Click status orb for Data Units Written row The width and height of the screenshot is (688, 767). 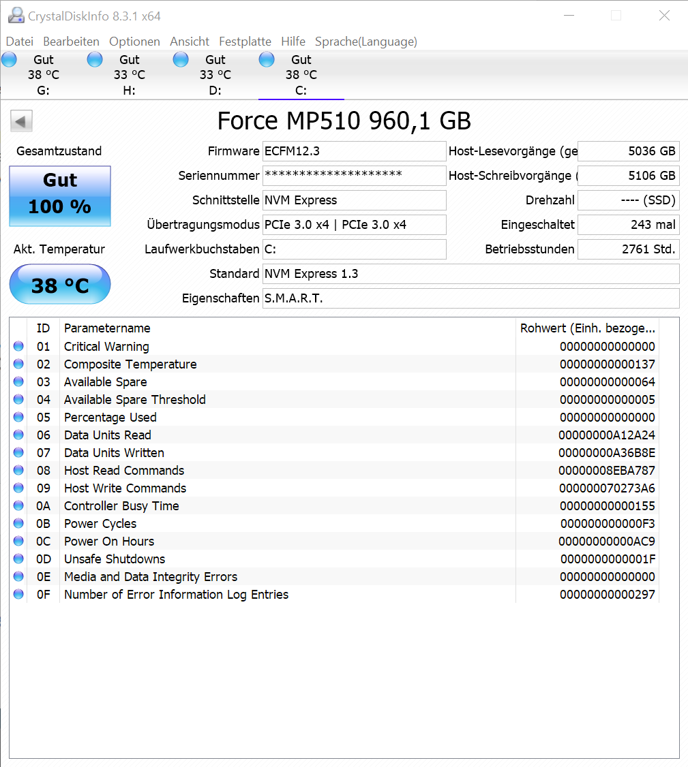(x=18, y=452)
